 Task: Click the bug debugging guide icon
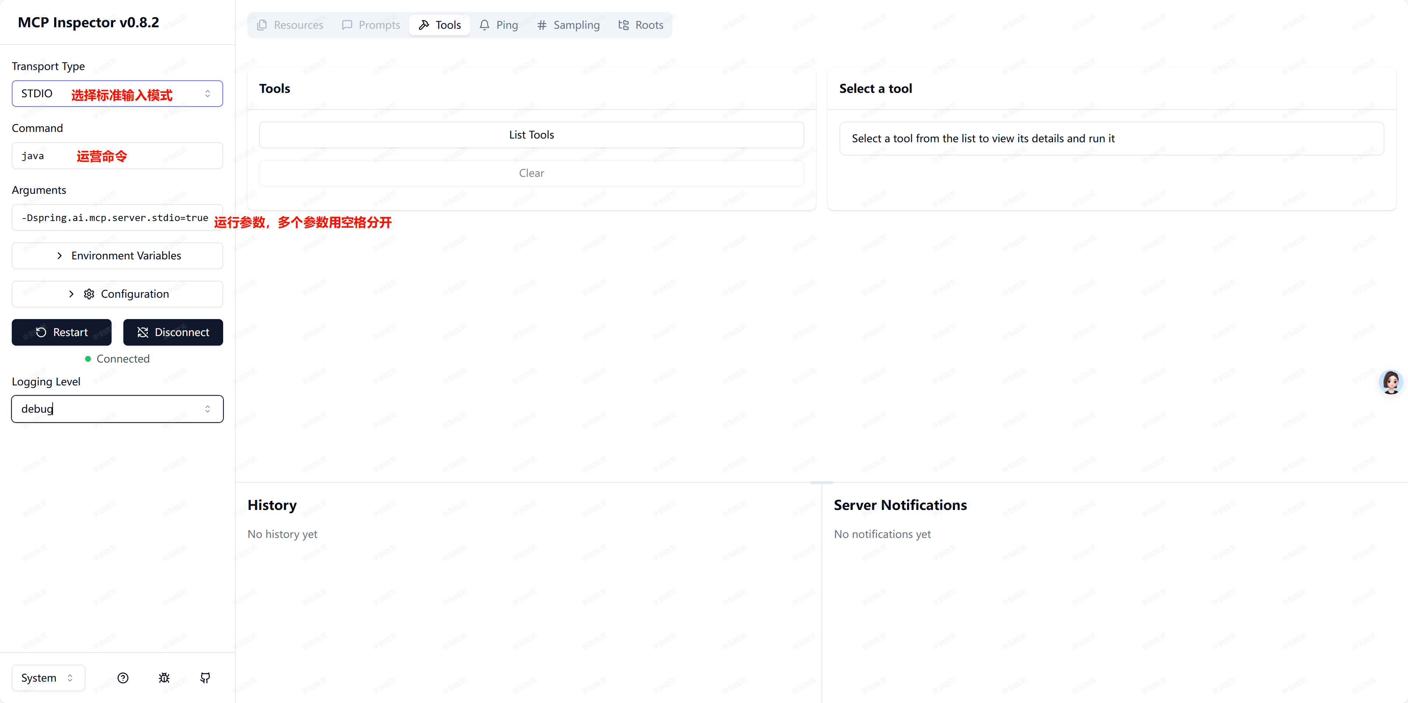point(164,678)
